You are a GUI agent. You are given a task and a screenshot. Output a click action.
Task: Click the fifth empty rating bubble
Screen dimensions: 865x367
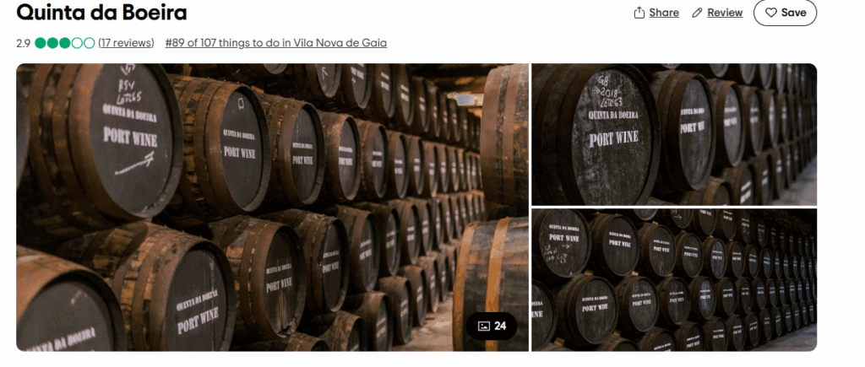89,43
